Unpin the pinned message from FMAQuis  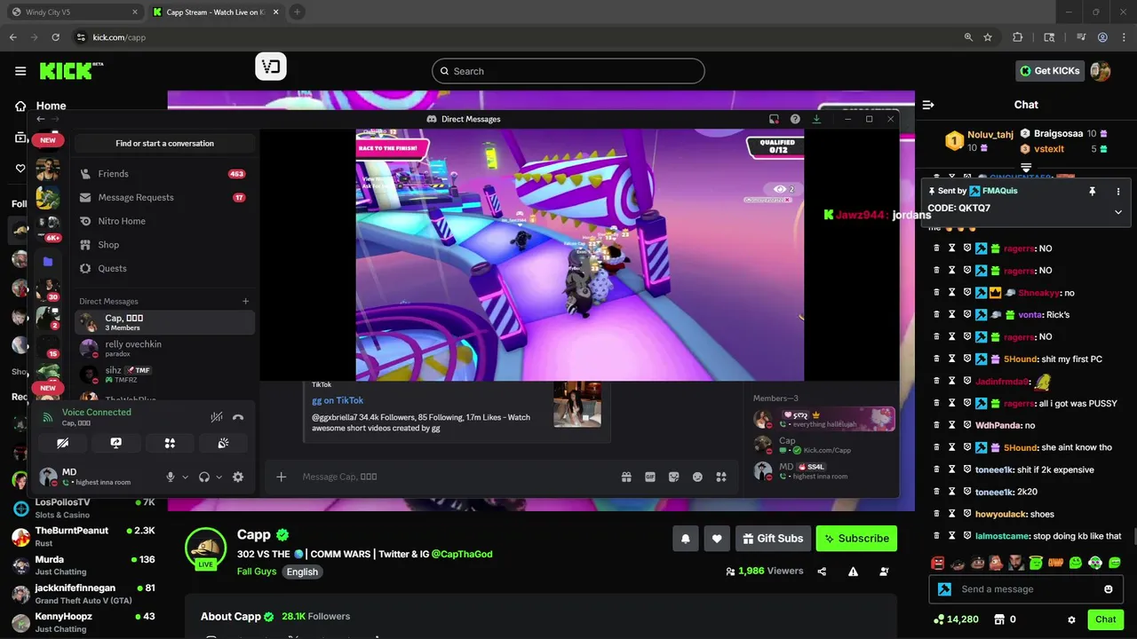(x=1093, y=191)
